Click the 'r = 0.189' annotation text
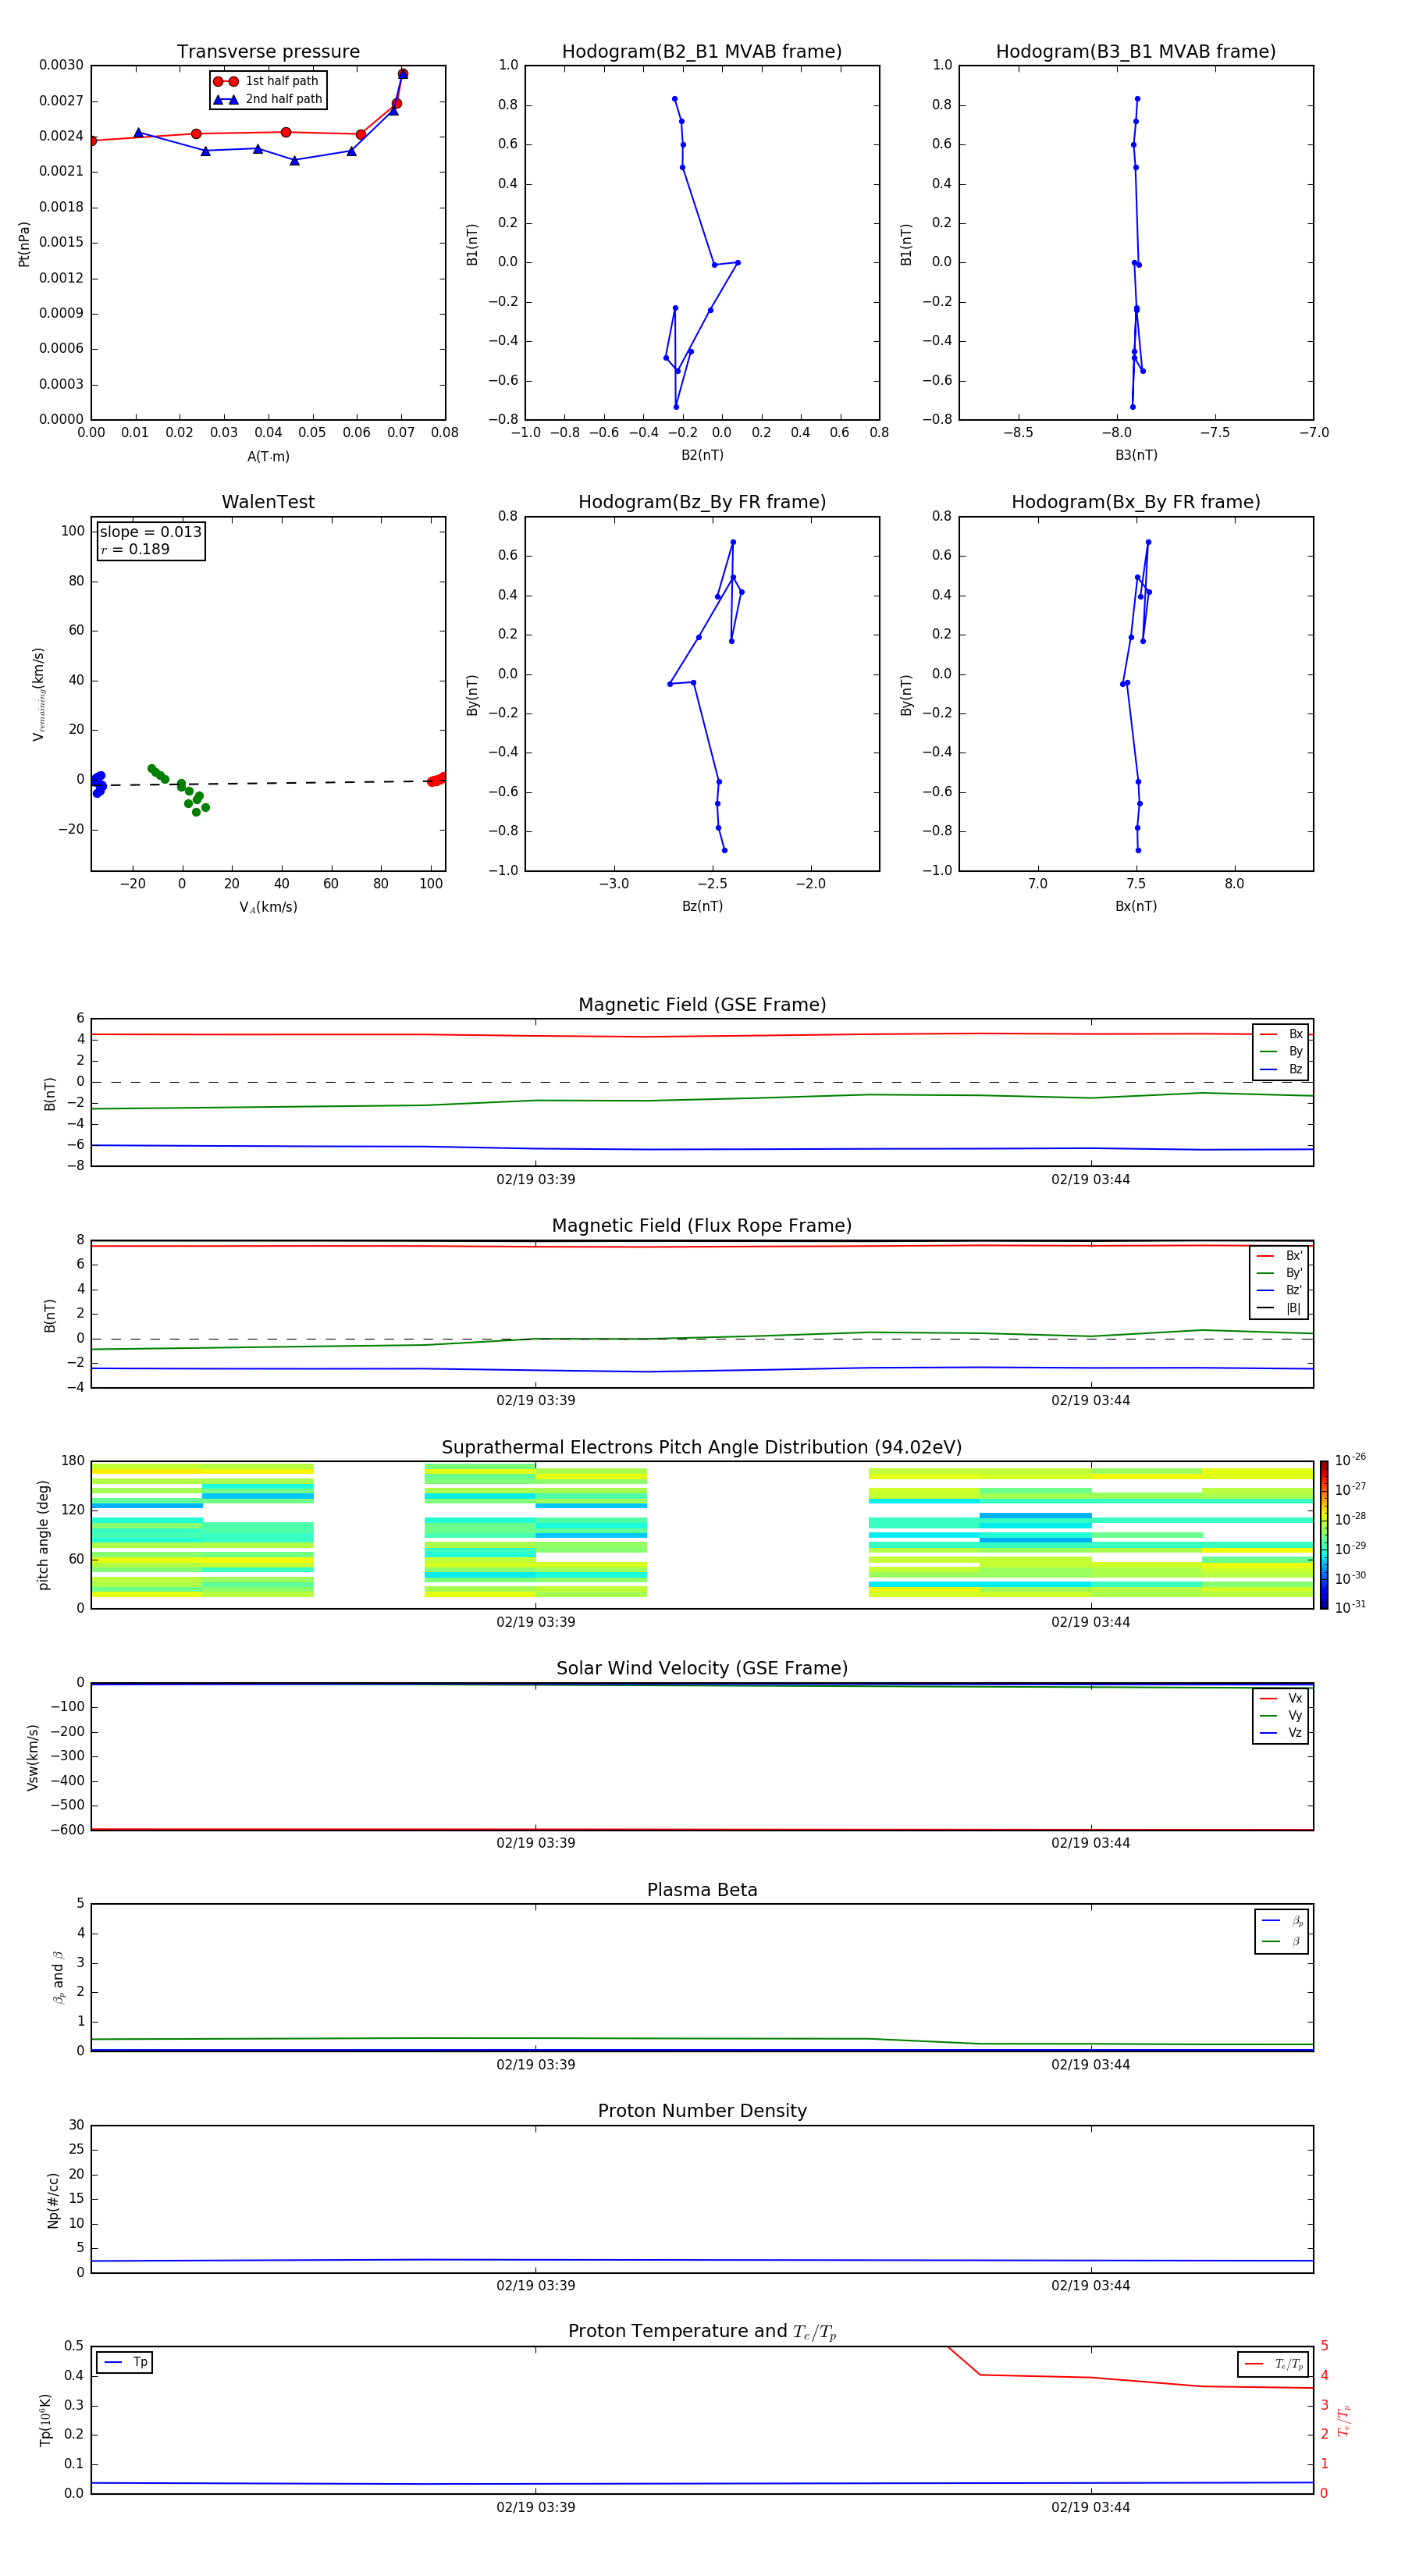The image size is (1405, 2576). pyautogui.click(x=135, y=549)
